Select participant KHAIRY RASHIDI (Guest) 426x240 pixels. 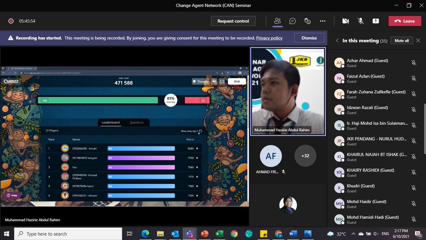(376, 172)
